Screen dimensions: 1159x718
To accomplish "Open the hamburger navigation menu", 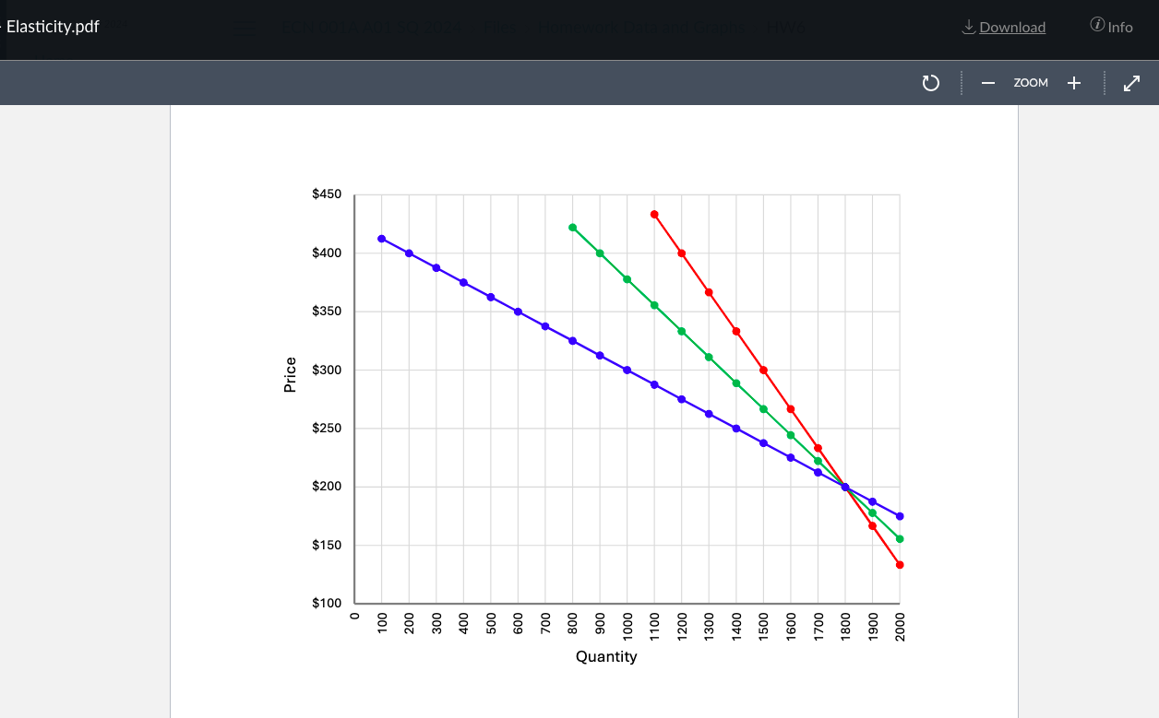I will click(x=245, y=28).
